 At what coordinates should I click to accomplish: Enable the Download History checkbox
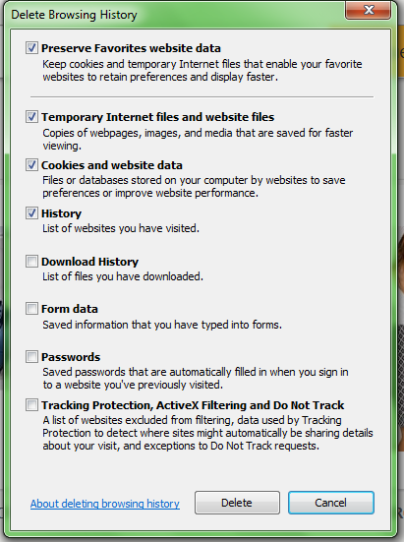[31, 262]
